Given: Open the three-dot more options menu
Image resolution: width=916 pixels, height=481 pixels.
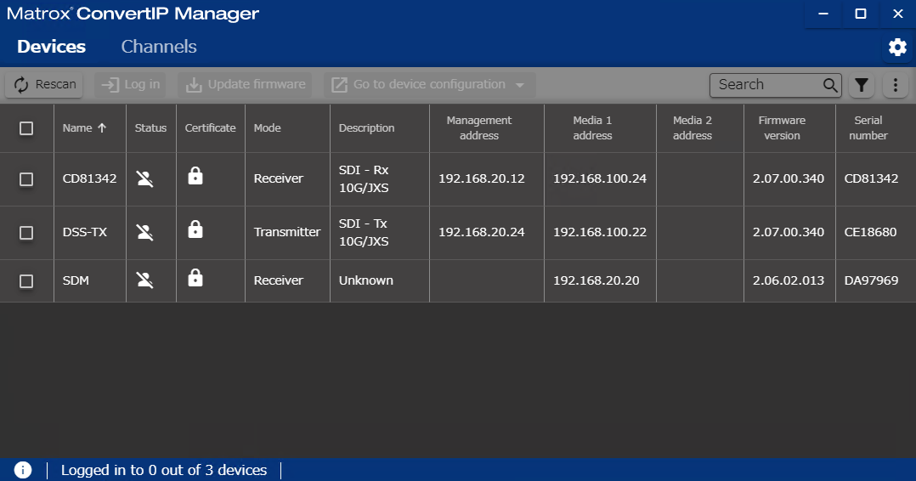Looking at the screenshot, I should (895, 85).
